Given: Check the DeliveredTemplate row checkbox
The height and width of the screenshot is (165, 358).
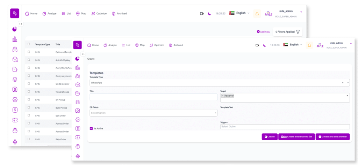Looking at the screenshot, I should [29, 52].
